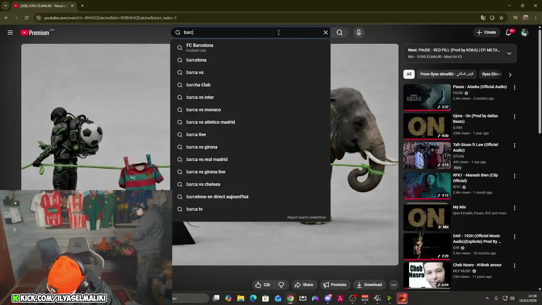
Task: Pick the 'barca vs' search suggestion
Action: 251,72
